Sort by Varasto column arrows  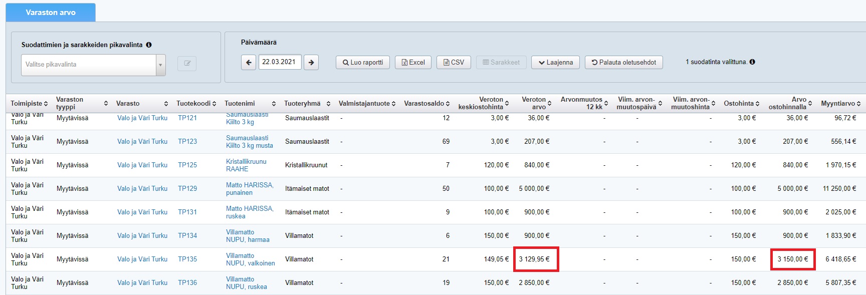coord(166,104)
